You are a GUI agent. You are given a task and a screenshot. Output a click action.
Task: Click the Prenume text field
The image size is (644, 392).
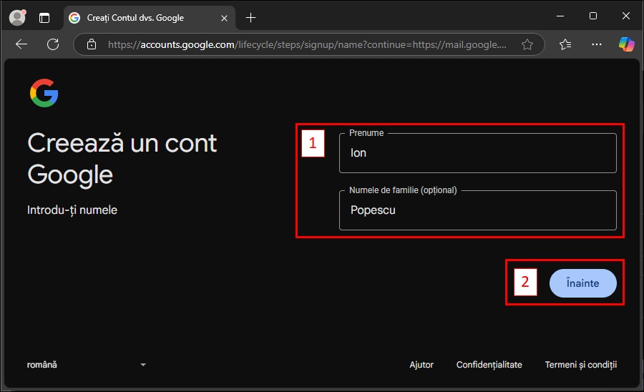pyautogui.click(x=477, y=153)
